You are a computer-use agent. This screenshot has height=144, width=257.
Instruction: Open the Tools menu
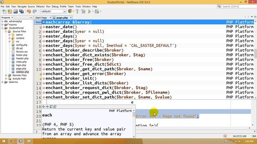[78, 6]
